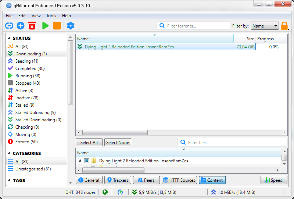Click the red Remove torrent icon

[32, 26]
